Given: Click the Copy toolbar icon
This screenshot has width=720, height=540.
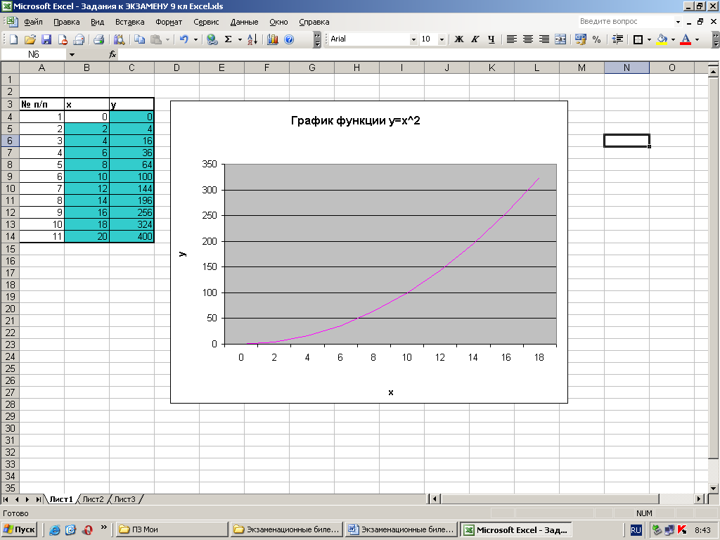Looking at the screenshot, I should pos(140,39).
